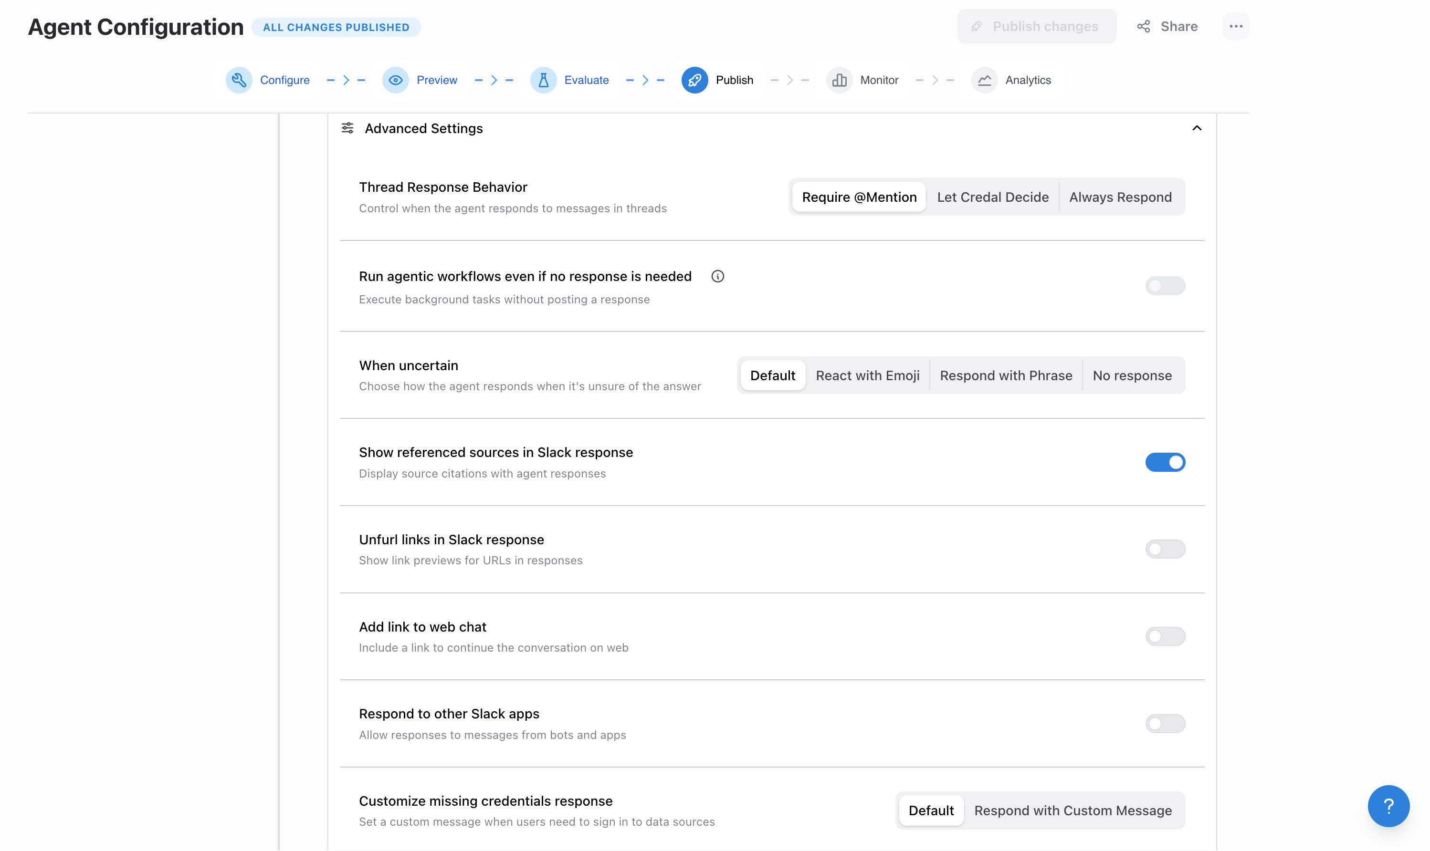Select Let Credal Decide thread behavior

tap(992, 197)
